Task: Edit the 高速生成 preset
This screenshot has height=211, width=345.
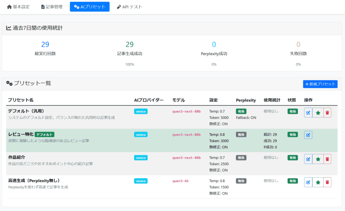Action: click(x=308, y=182)
